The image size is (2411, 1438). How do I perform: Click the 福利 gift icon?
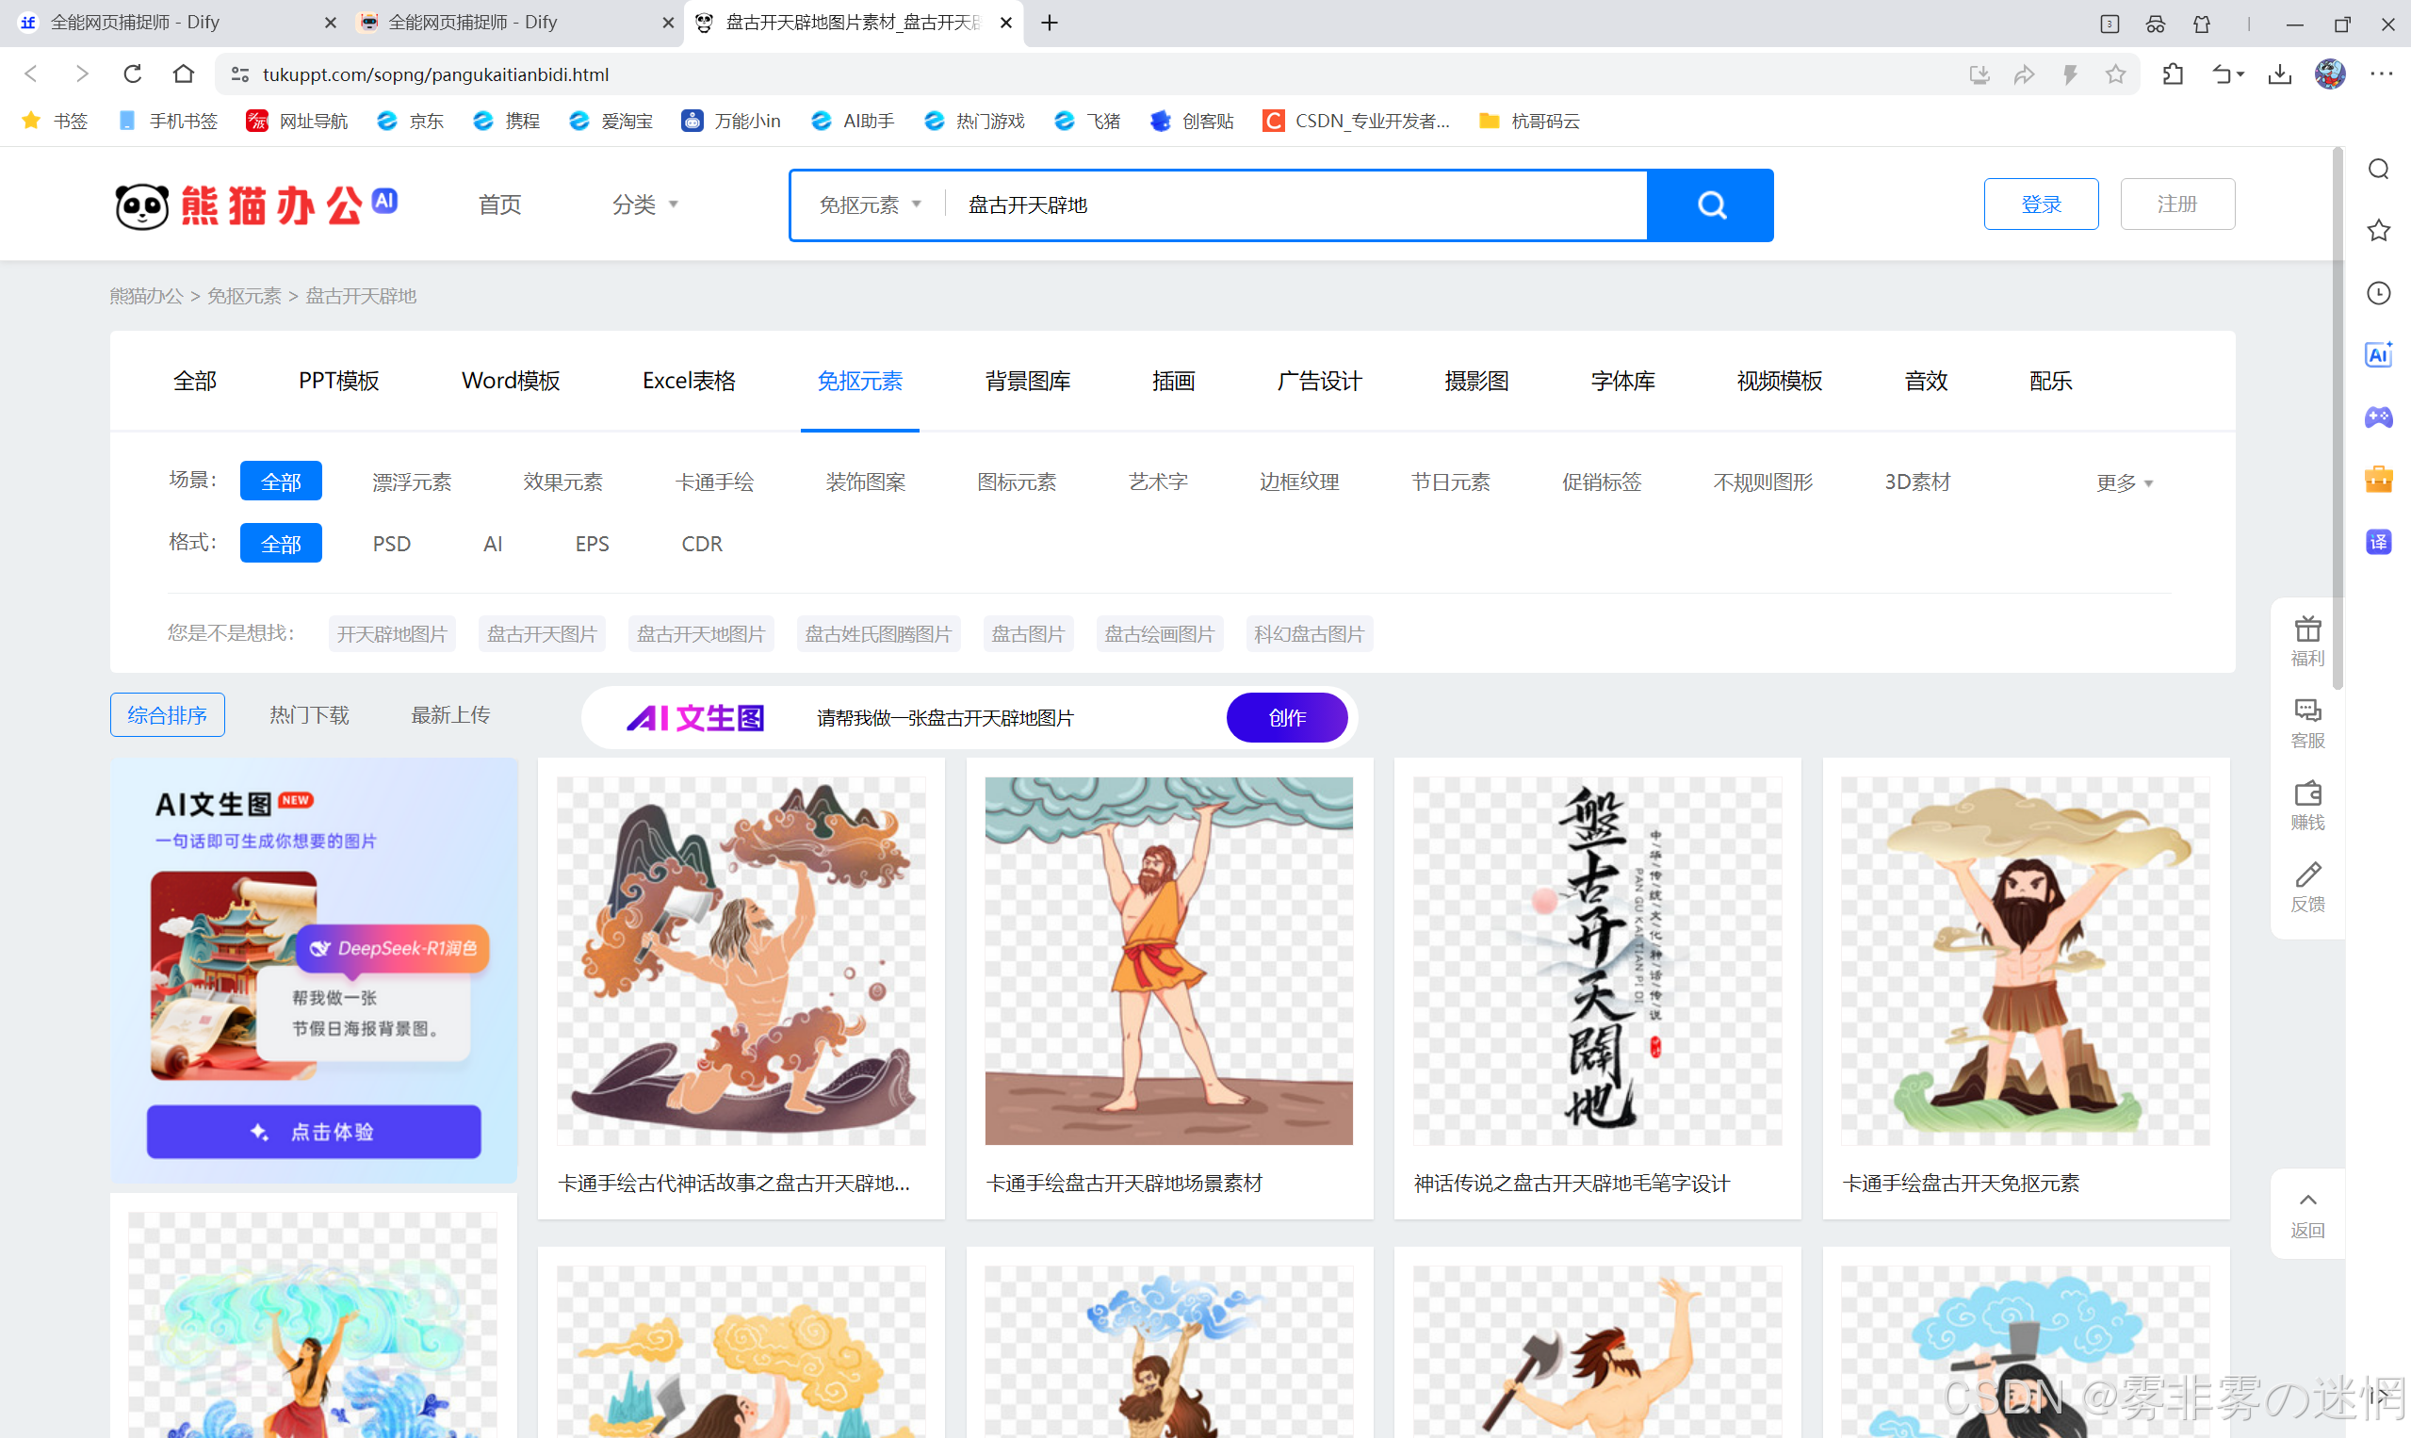pos(2307,641)
